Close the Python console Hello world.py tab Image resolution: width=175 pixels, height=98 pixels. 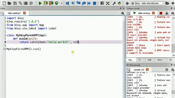tap(153, 13)
